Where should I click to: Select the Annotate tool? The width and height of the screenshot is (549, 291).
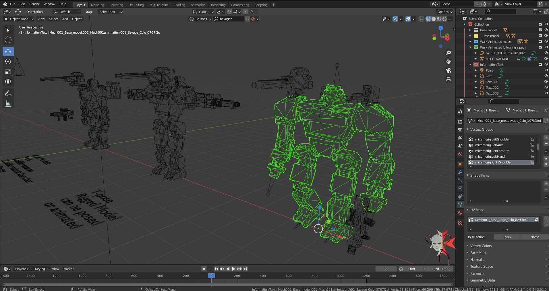[x=8, y=93]
